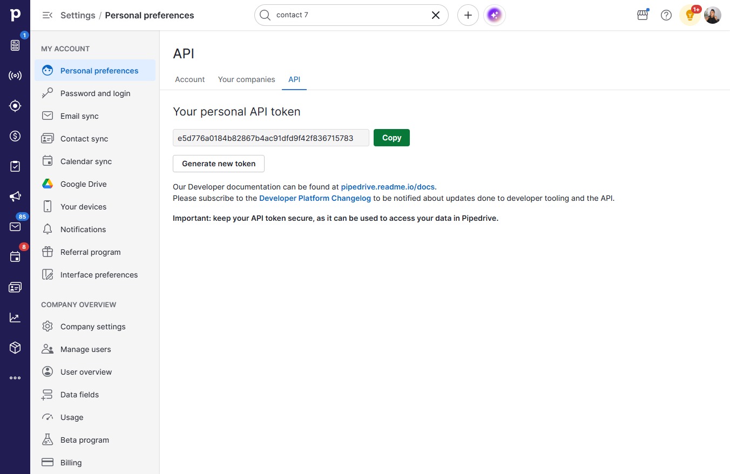The image size is (730, 474).
Task: Click the search box containing "contact 7"
Action: [x=351, y=15]
